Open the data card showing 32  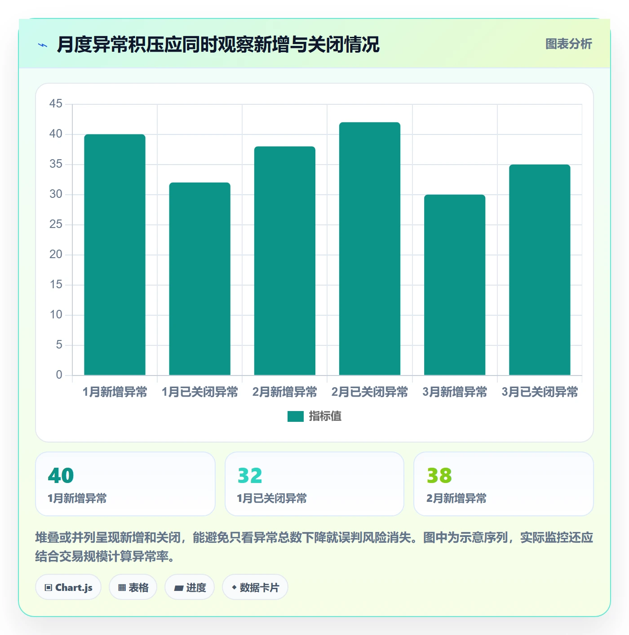click(314, 484)
